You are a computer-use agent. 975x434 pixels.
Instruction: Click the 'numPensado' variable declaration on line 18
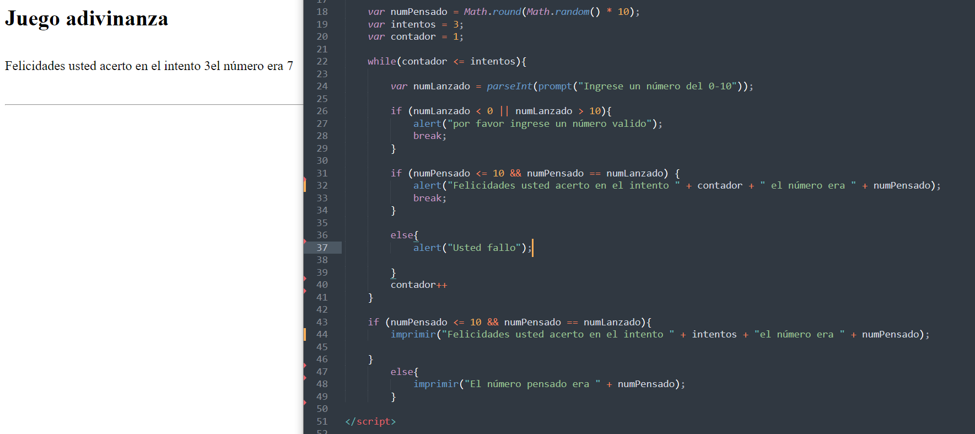tap(419, 12)
